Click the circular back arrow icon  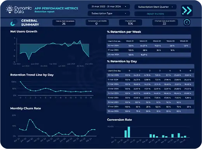[187, 22]
